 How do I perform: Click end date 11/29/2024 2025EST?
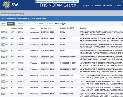pos(68,57)
